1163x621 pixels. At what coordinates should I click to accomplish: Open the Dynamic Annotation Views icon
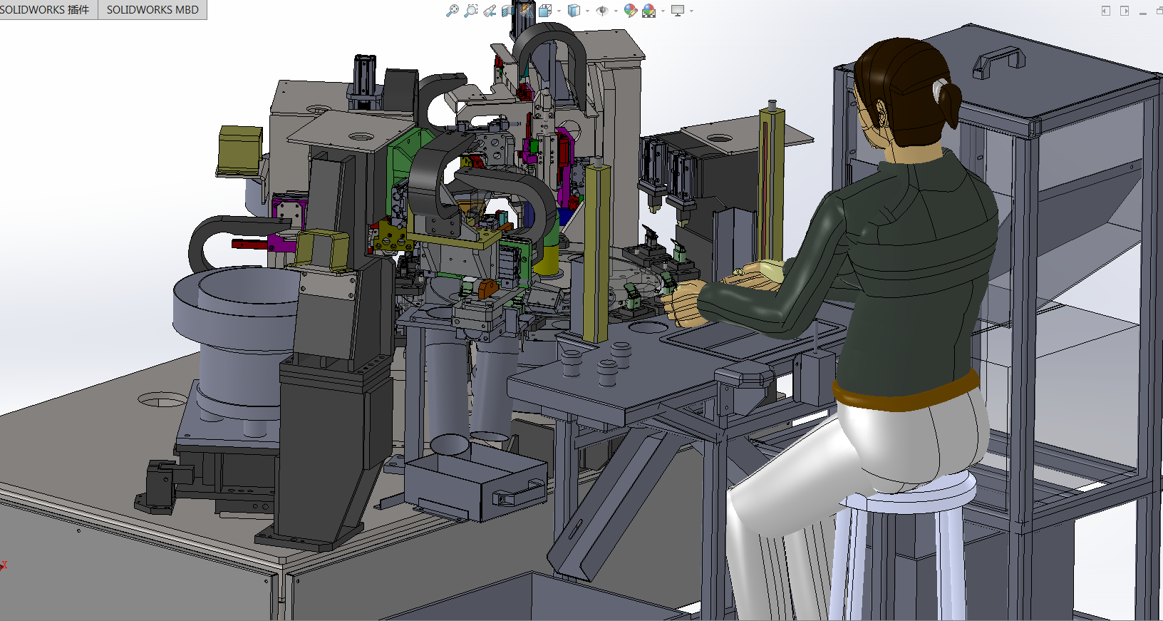[527, 11]
